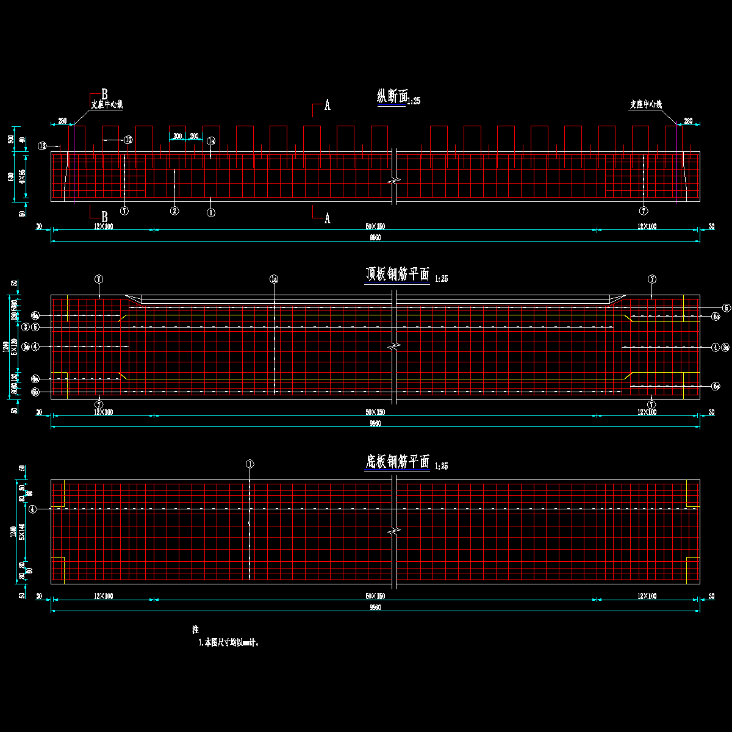Select callout bubble 4 left of the bottom slab plan

point(32,509)
